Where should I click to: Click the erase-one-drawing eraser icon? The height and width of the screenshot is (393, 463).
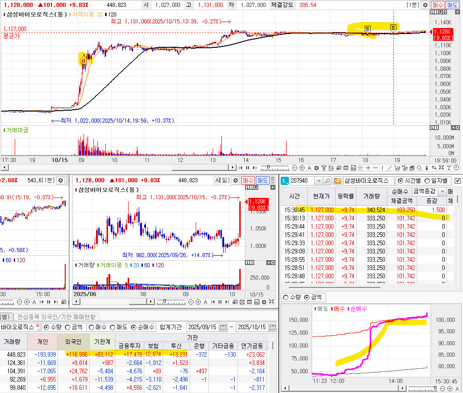[397, 168]
